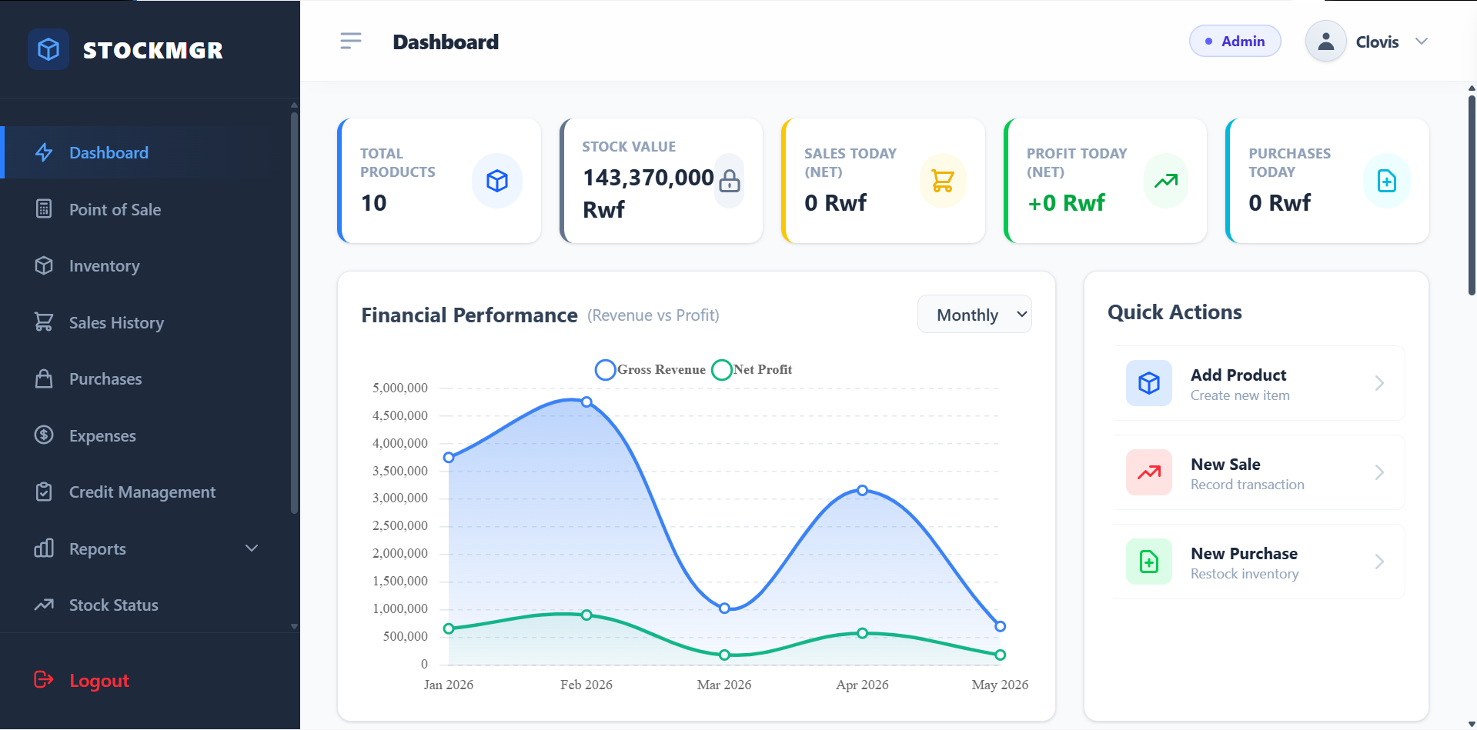Click the Feb 2026 Gross Revenue data point
The height and width of the screenshot is (730, 1477).
coord(586,402)
